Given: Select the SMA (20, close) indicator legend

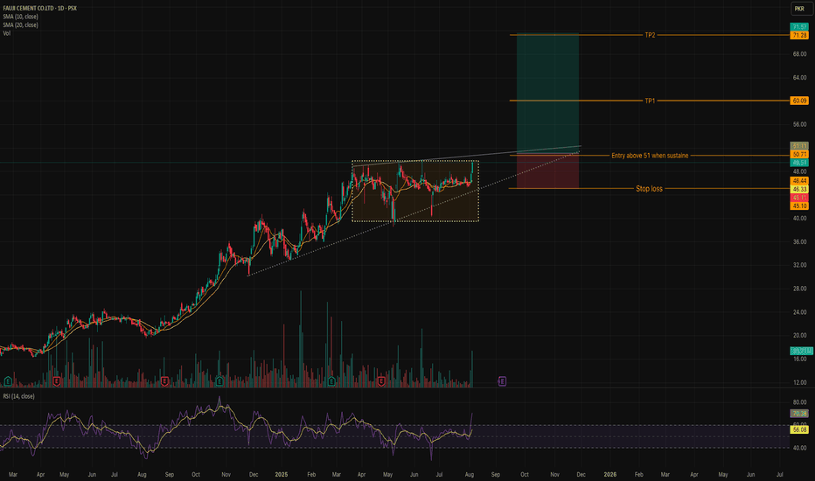Looking at the screenshot, I should pos(20,25).
